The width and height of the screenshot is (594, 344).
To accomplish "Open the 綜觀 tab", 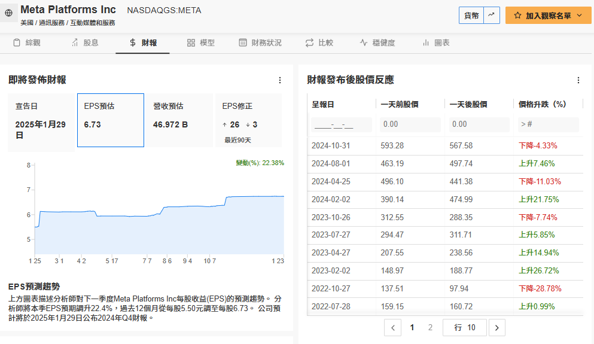I will pyautogui.click(x=27, y=43).
